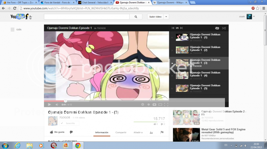Play Ojamajo Doremi Dokkan Episode 1 - (4)
The width and height of the screenshot is (267, 149).
click(199, 76)
